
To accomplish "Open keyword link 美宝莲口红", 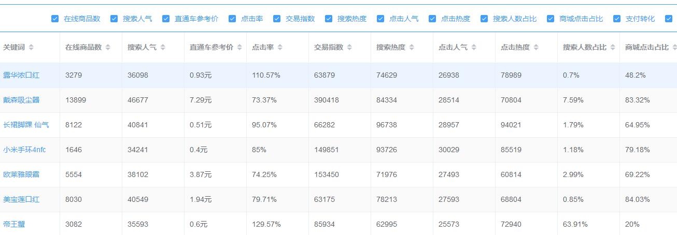I will [x=21, y=199].
